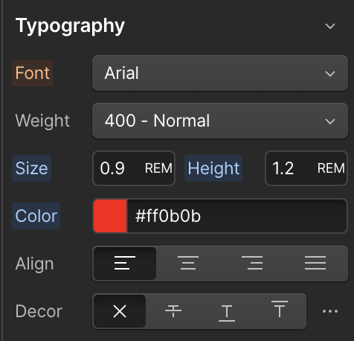Select left text alignment icon
This screenshot has width=354, height=341.
click(125, 263)
